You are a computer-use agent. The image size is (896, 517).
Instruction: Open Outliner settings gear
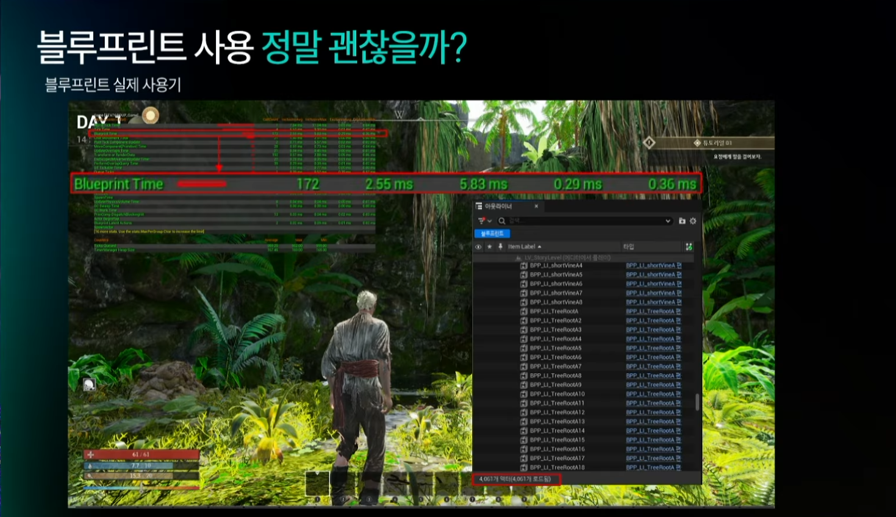[693, 221]
